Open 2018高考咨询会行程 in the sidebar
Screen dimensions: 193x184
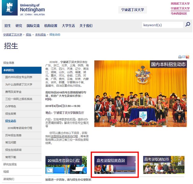(20, 128)
